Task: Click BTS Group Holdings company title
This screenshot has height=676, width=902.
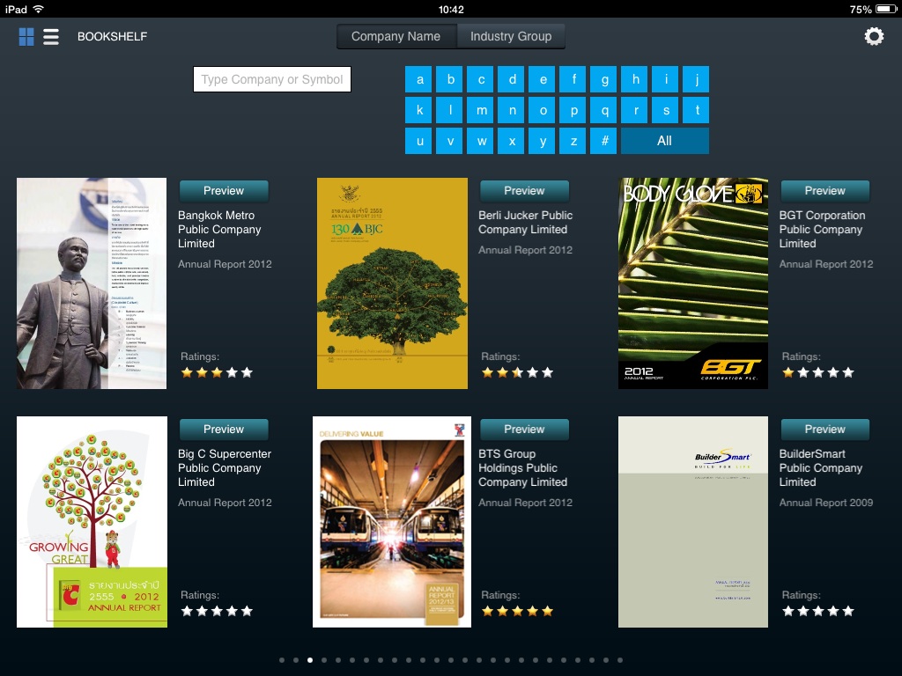Action: tap(523, 468)
